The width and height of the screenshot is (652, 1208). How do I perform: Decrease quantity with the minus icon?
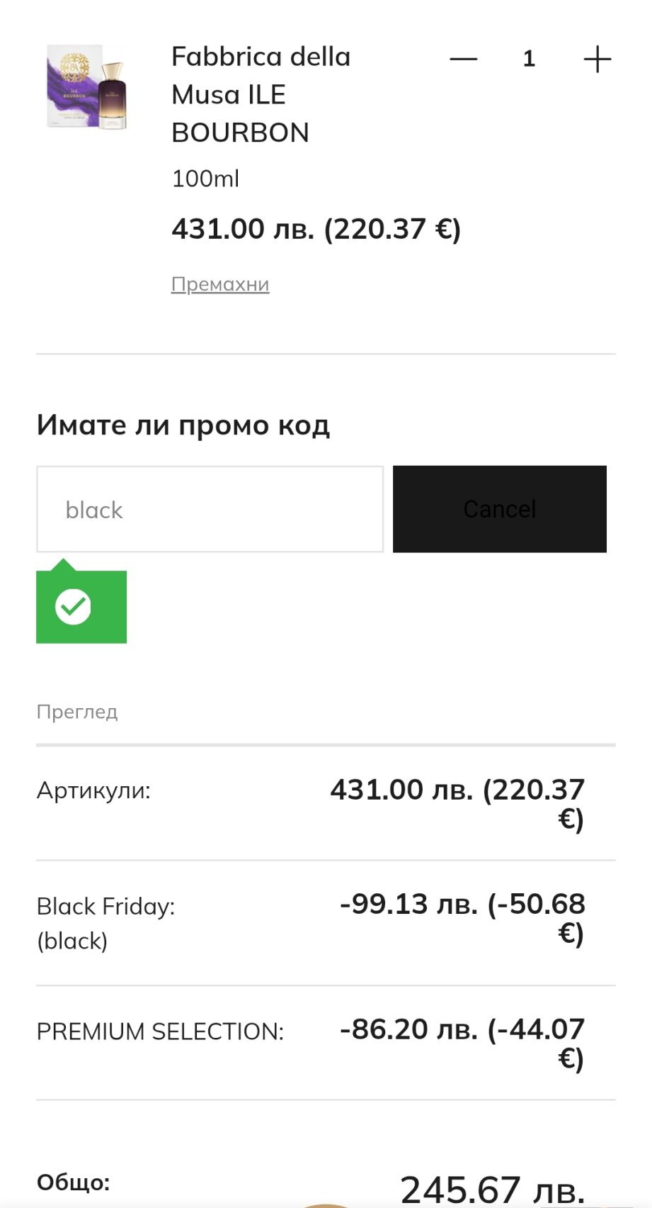coord(464,59)
